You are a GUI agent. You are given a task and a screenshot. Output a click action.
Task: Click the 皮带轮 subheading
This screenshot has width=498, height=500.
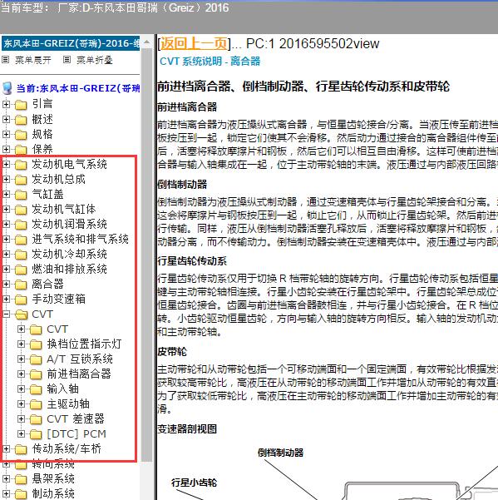pos(172,352)
